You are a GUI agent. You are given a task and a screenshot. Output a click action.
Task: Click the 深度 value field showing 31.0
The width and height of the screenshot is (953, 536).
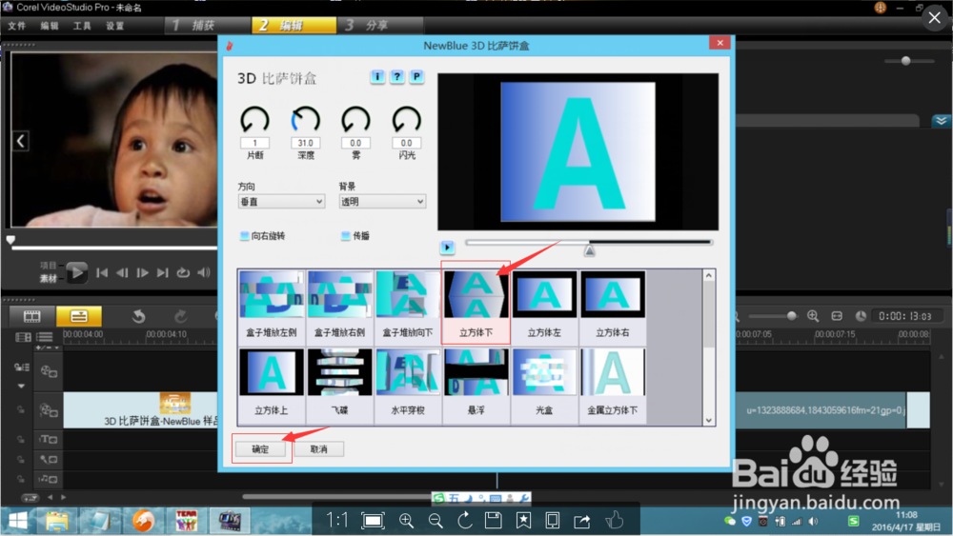click(x=305, y=143)
